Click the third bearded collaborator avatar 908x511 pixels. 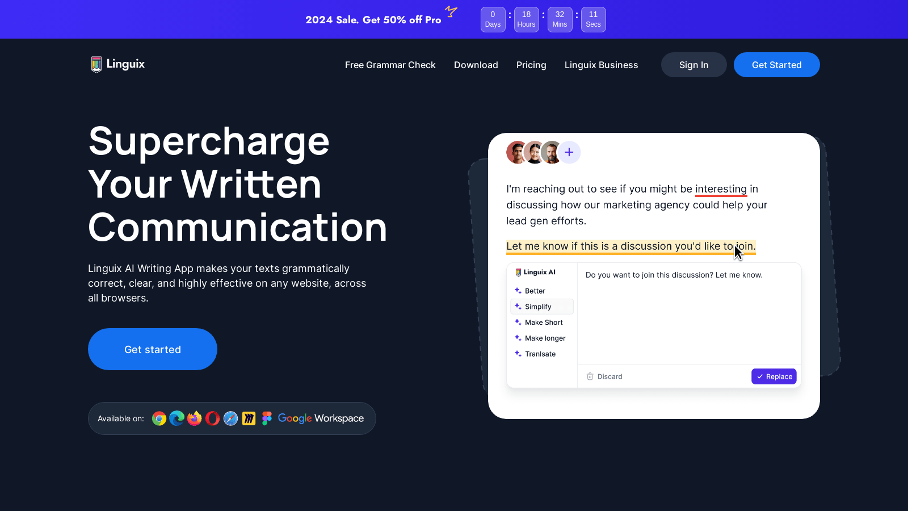pyautogui.click(x=551, y=152)
